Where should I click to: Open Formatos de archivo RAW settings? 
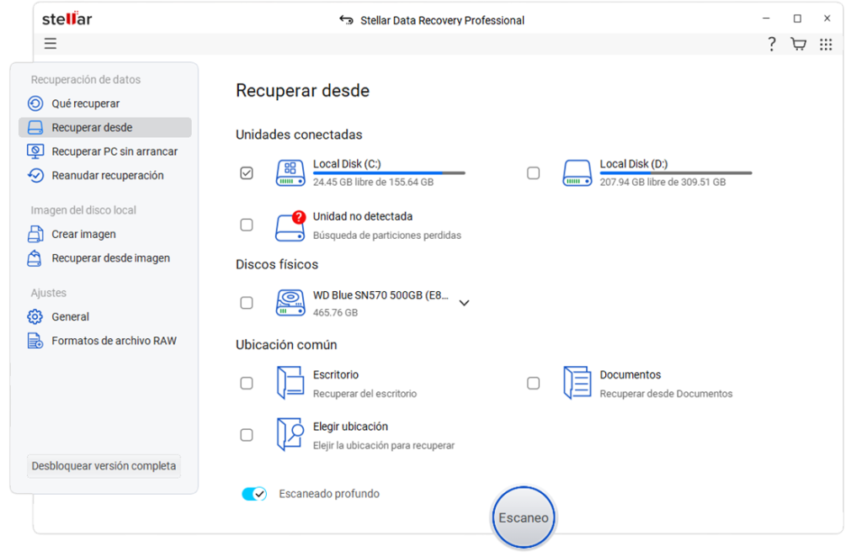click(105, 341)
